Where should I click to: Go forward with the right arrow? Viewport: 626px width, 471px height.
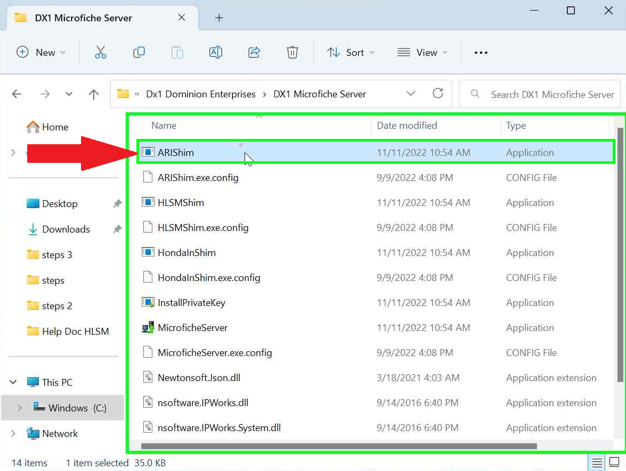click(x=45, y=94)
